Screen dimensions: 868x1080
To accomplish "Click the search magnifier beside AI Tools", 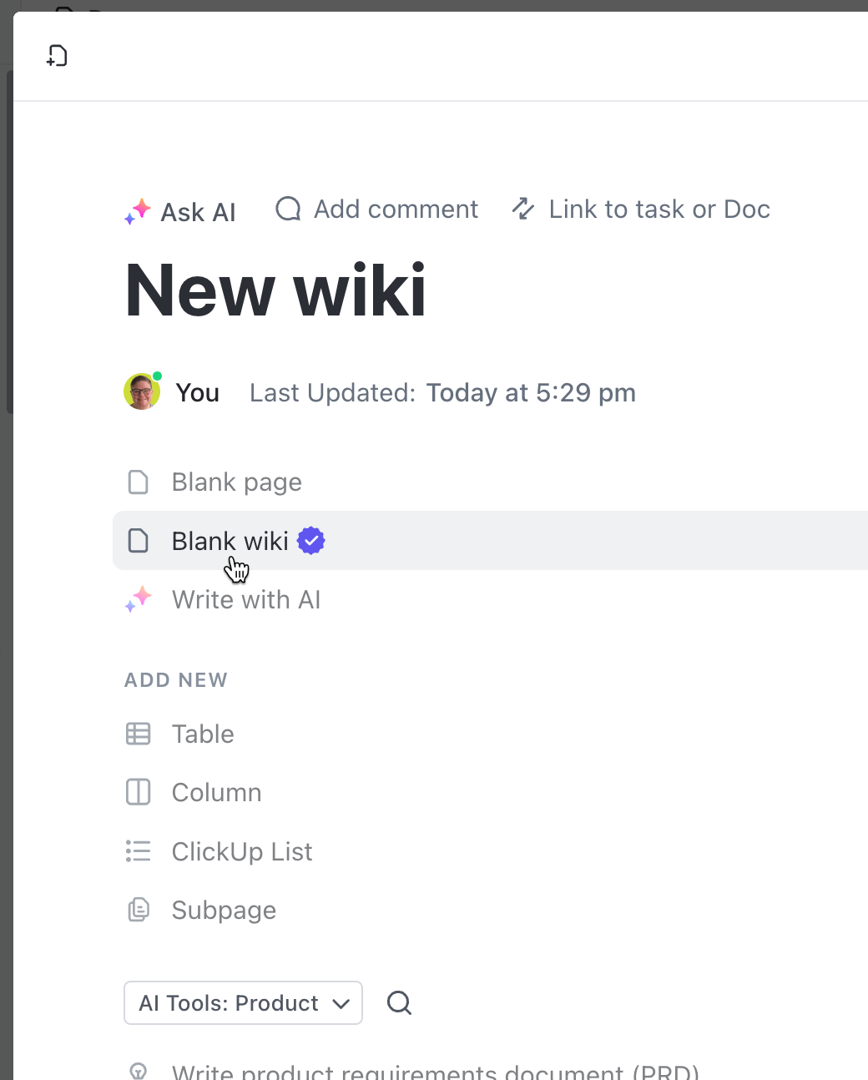I will pos(399,1002).
